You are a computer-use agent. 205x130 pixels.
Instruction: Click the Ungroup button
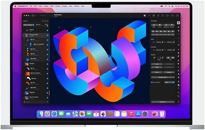click(169, 72)
